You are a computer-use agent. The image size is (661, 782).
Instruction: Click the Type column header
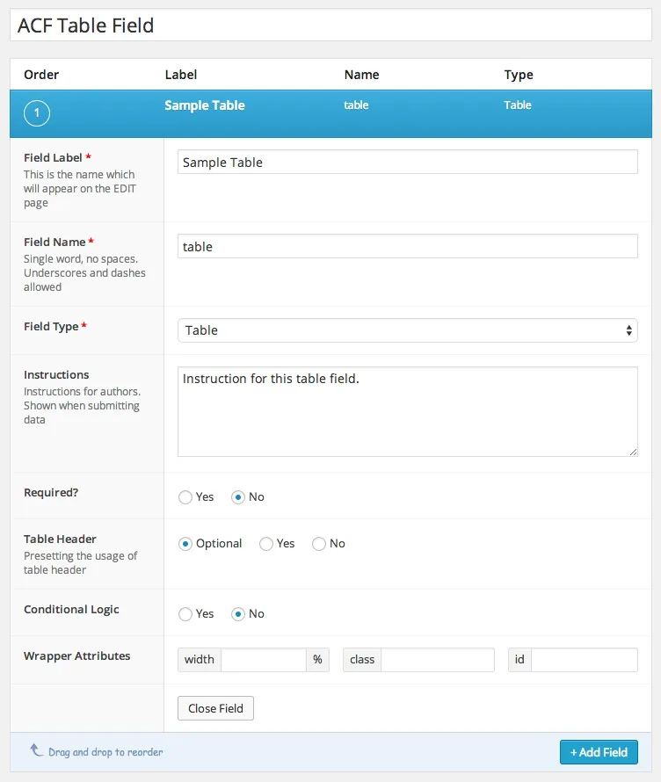[x=519, y=75]
